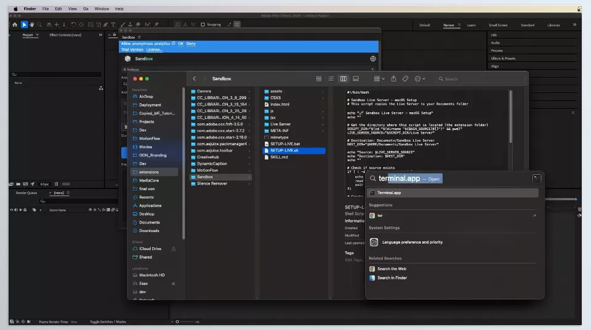The height and width of the screenshot is (330, 591).
Task: Open the Finder group-by dropdown
Action: click(x=379, y=79)
